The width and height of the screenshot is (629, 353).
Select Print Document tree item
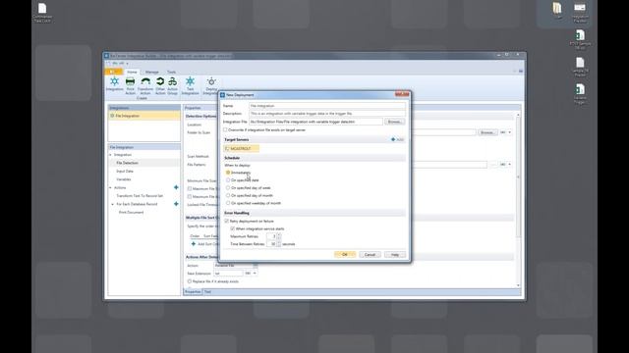pyautogui.click(x=131, y=212)
